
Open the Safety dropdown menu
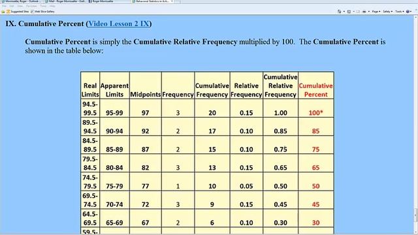point(388,12)
